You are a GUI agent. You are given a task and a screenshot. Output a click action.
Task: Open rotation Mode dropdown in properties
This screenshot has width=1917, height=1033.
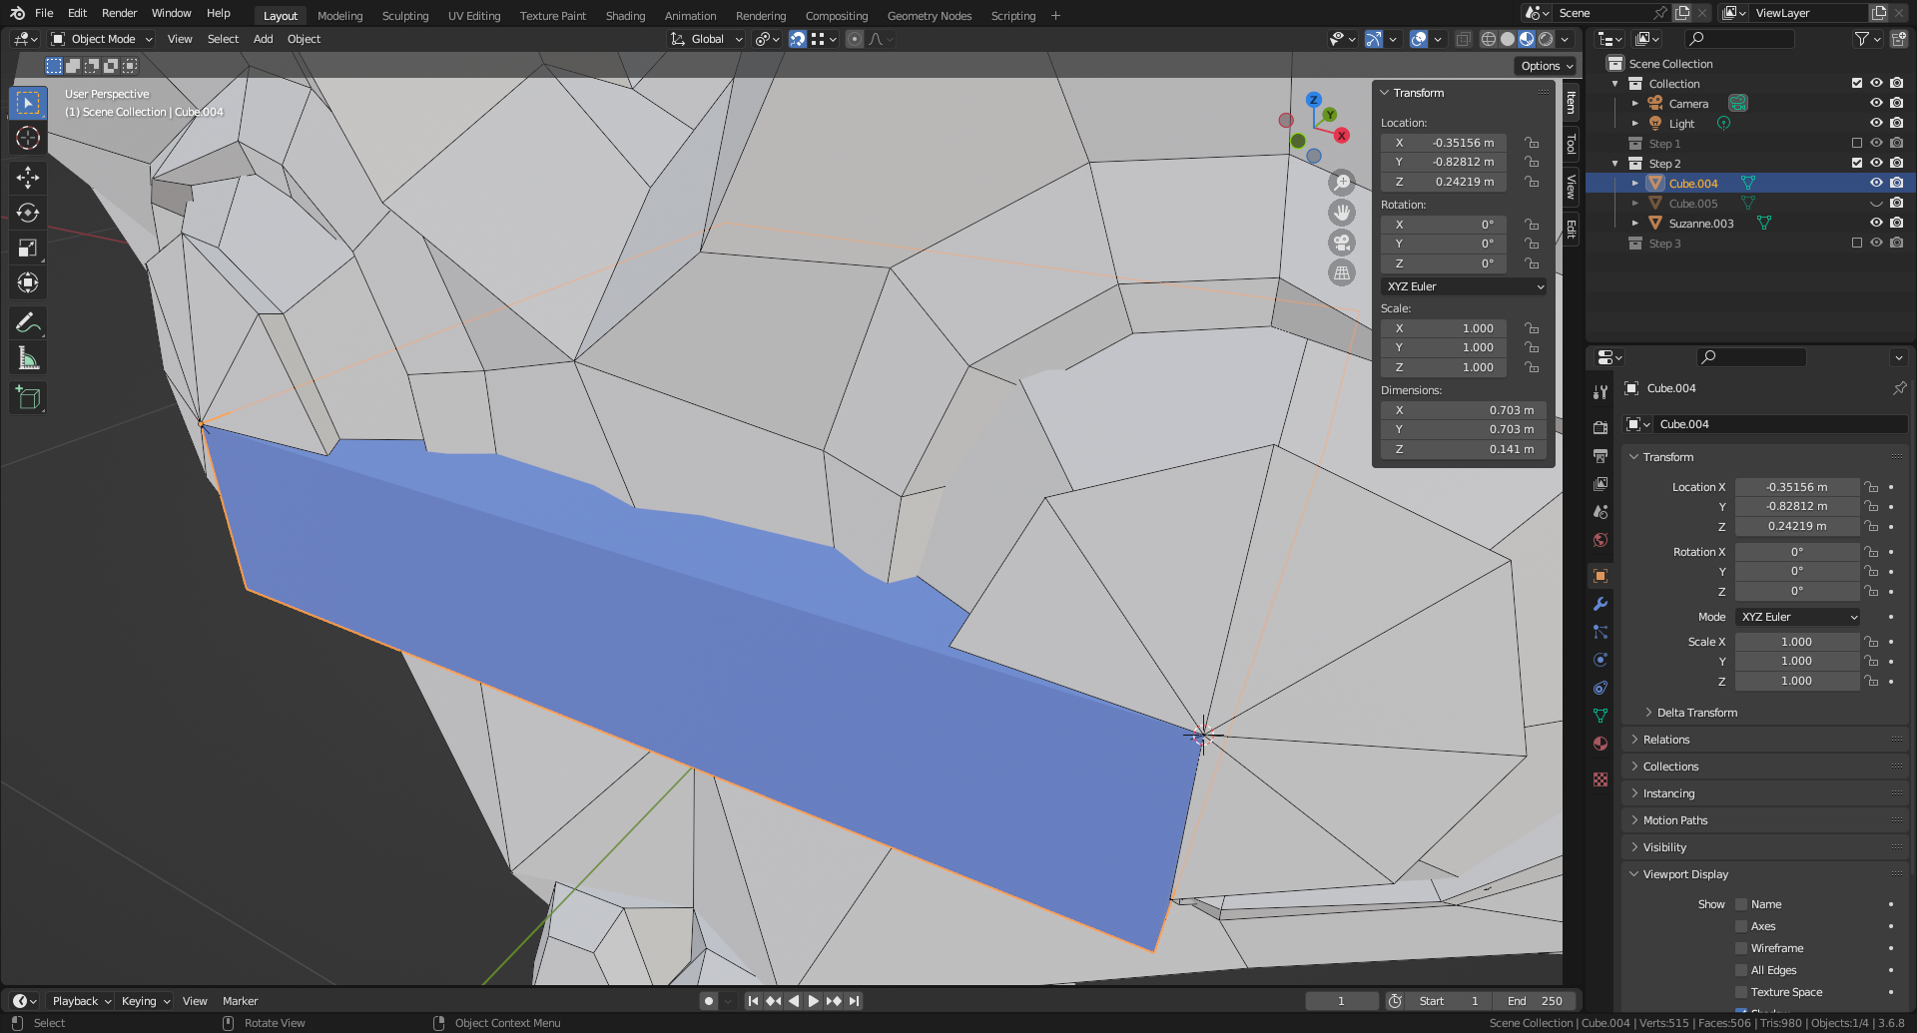click(1797, 617)
